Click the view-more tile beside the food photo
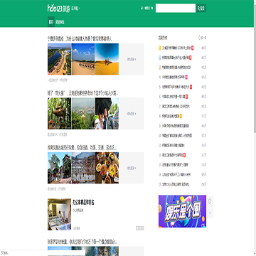 tap(132, 168)
